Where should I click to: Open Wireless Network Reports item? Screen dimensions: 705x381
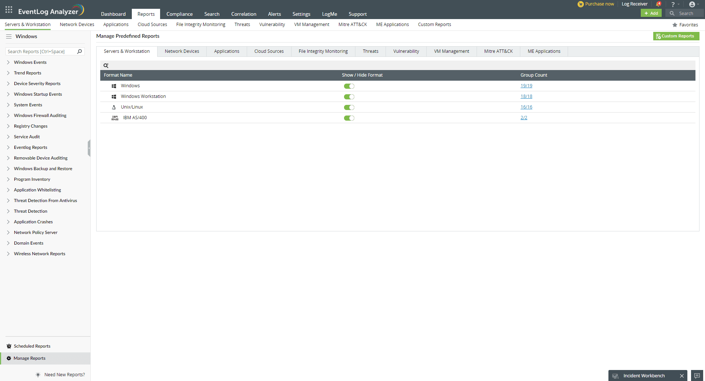(x=40, y=254)
